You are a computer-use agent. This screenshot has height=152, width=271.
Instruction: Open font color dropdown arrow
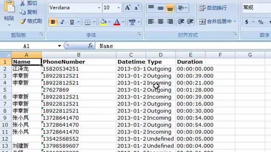123,22
